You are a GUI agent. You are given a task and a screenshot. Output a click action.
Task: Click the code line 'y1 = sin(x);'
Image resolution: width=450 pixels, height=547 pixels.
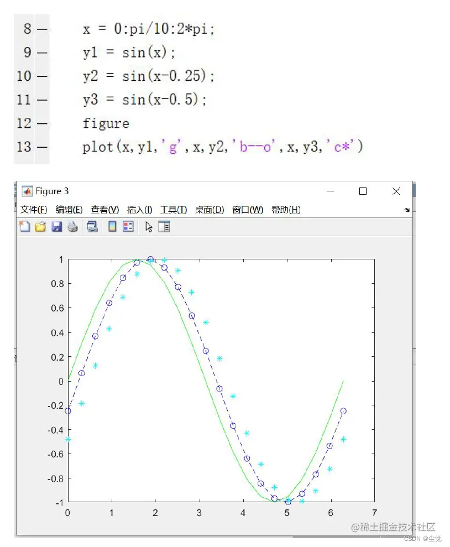pyautogui.click(x=129, y=53)
